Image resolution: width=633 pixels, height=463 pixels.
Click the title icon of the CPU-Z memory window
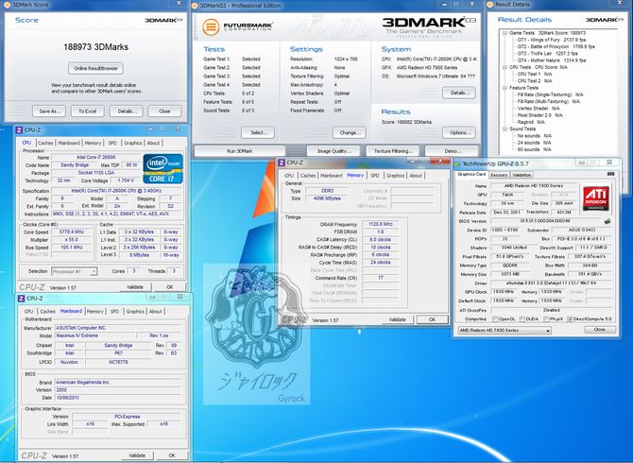[282, 163]
